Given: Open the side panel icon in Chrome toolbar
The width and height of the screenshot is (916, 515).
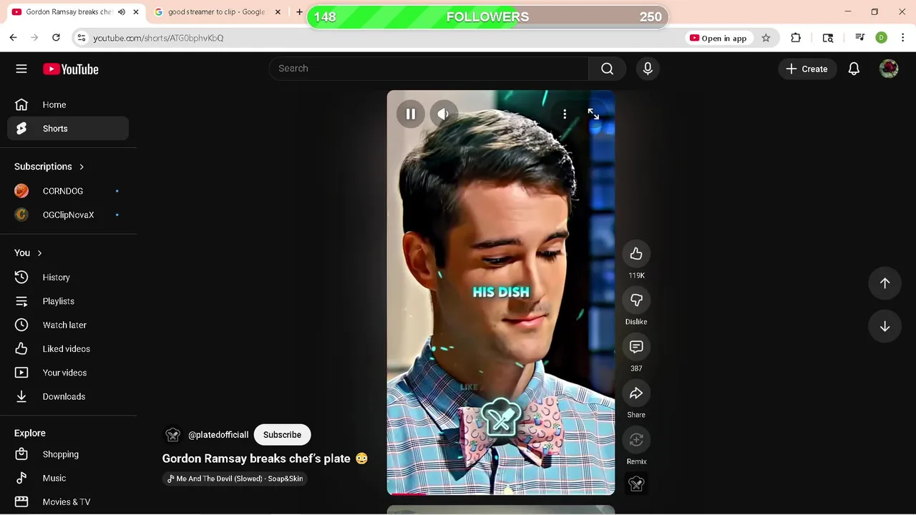Looking at the screenshot, I should (828, 38).
